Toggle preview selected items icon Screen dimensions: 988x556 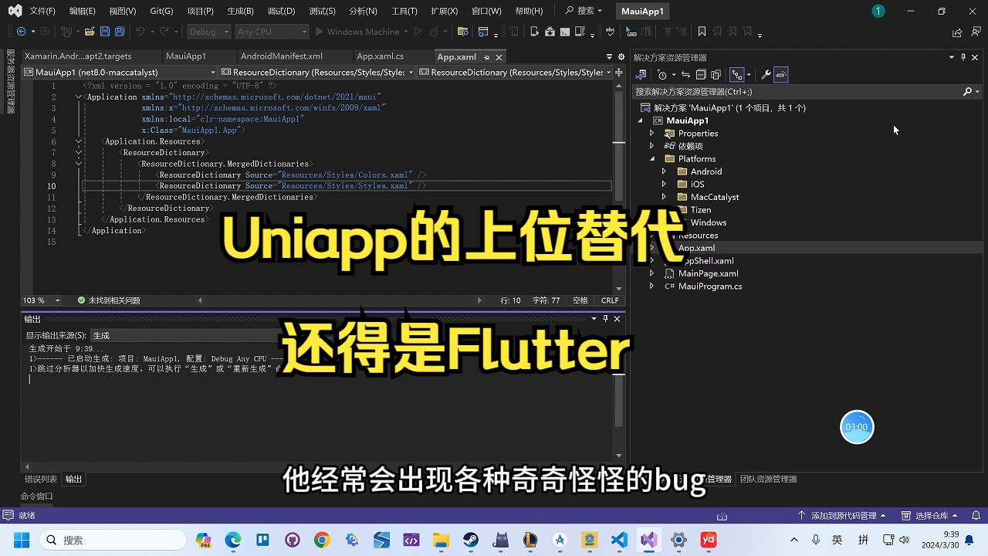[x=781, y=75]
